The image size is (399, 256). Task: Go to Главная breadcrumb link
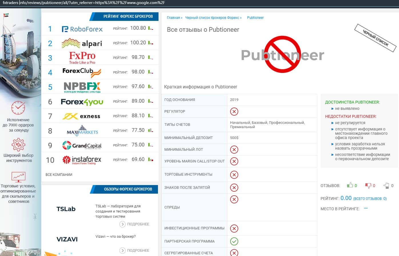pos(173,18)
